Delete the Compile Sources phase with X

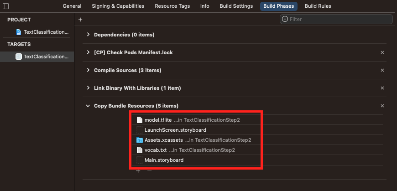point(382,70)
